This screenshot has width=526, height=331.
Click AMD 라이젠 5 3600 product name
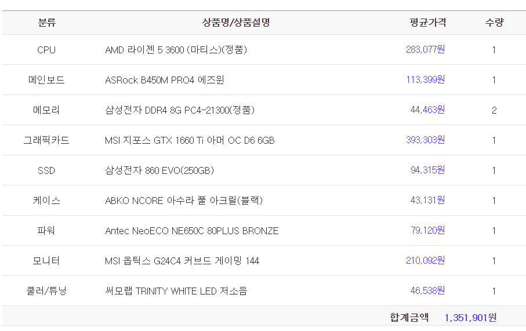point(176,50)
